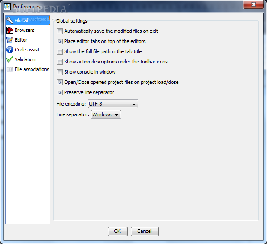The image size is (267, 244).
Task: Uncheck Open/Close opened project files option
Action: tap(60, 82)
